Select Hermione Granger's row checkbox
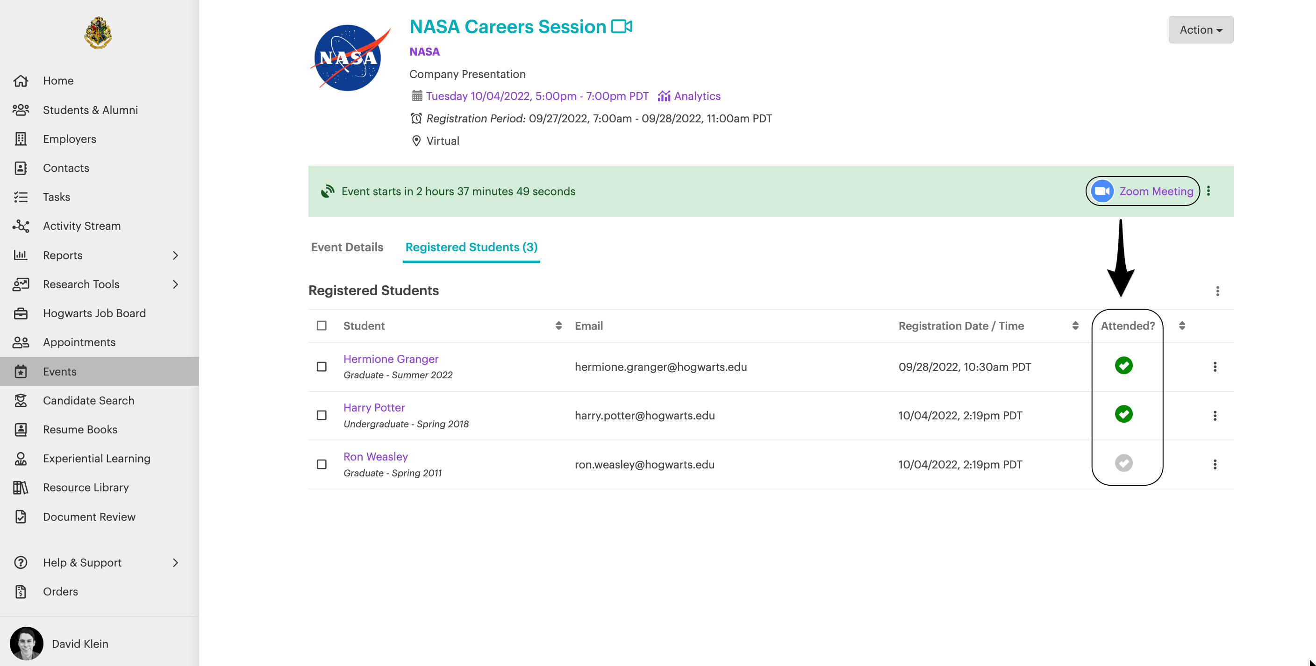 pos(322,367)
